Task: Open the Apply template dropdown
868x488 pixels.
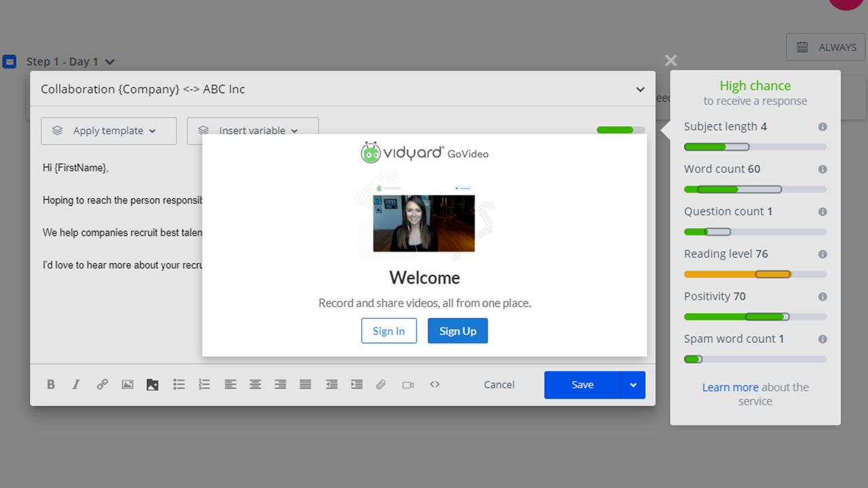Action: [108, 131]
